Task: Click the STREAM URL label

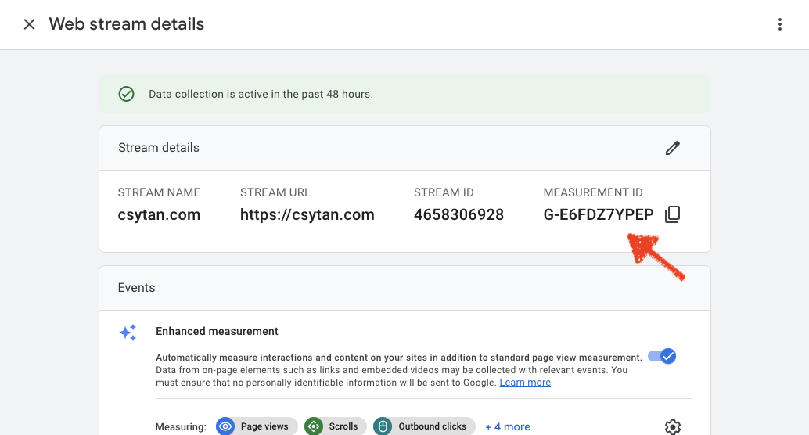Action: [x=275, y=192]
